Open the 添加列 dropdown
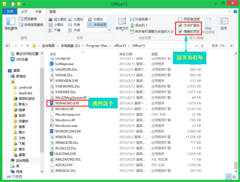 pos(139,25)
